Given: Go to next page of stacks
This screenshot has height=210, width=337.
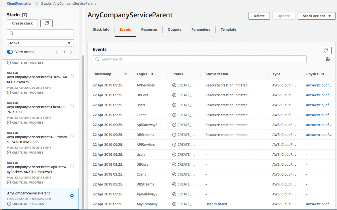Looking at the screenshot, I should coord(71,52).
